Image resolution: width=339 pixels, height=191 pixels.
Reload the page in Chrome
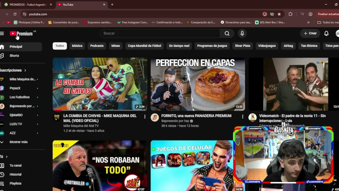point(15,14)
